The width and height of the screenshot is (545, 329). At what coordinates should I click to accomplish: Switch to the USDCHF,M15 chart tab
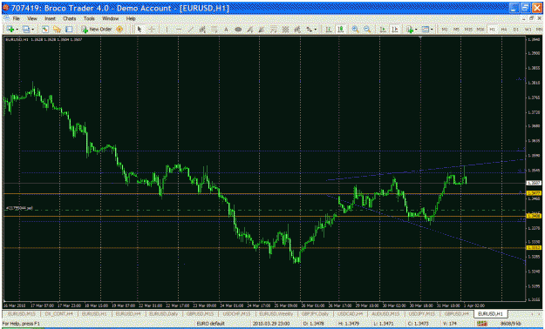[236, 314]
